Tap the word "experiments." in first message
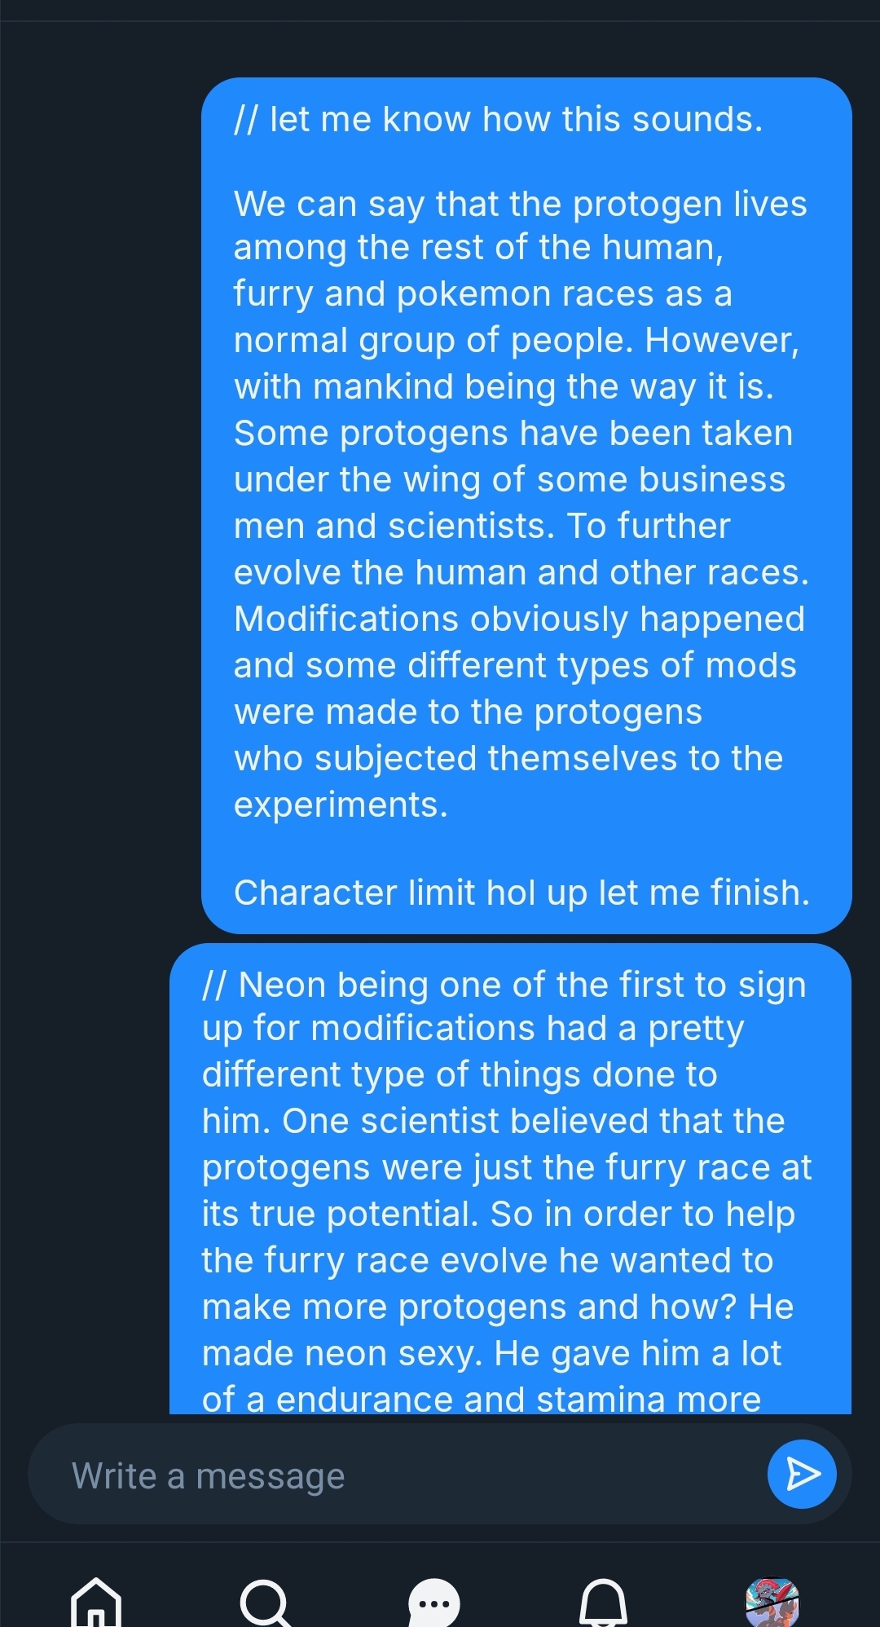The image size is (880, 1627). (x=341, y=805)
